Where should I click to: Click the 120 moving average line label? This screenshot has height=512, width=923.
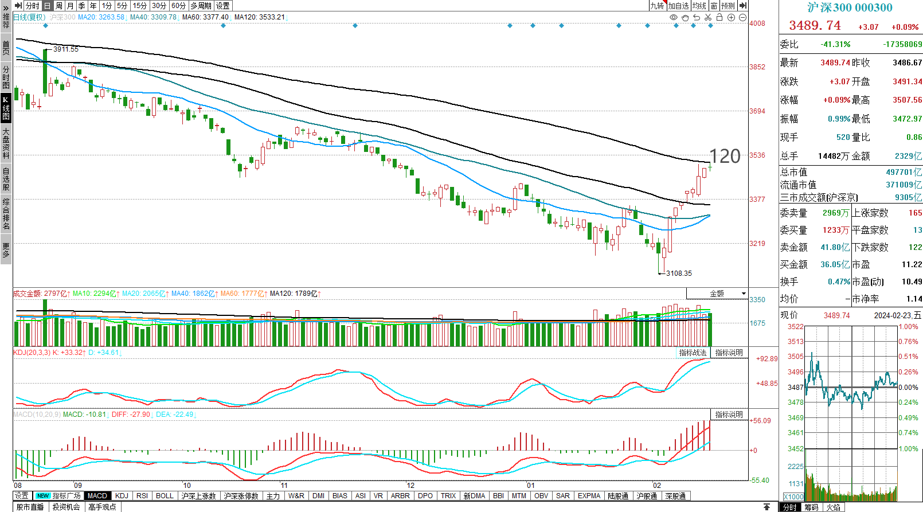(x=725, y=156)
